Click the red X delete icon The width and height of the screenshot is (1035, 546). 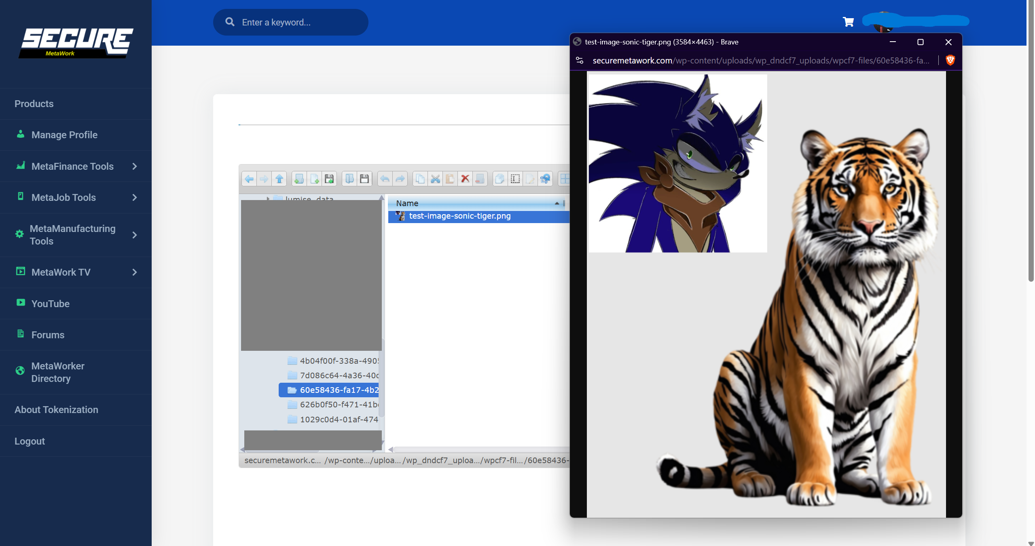coord(465,179)
